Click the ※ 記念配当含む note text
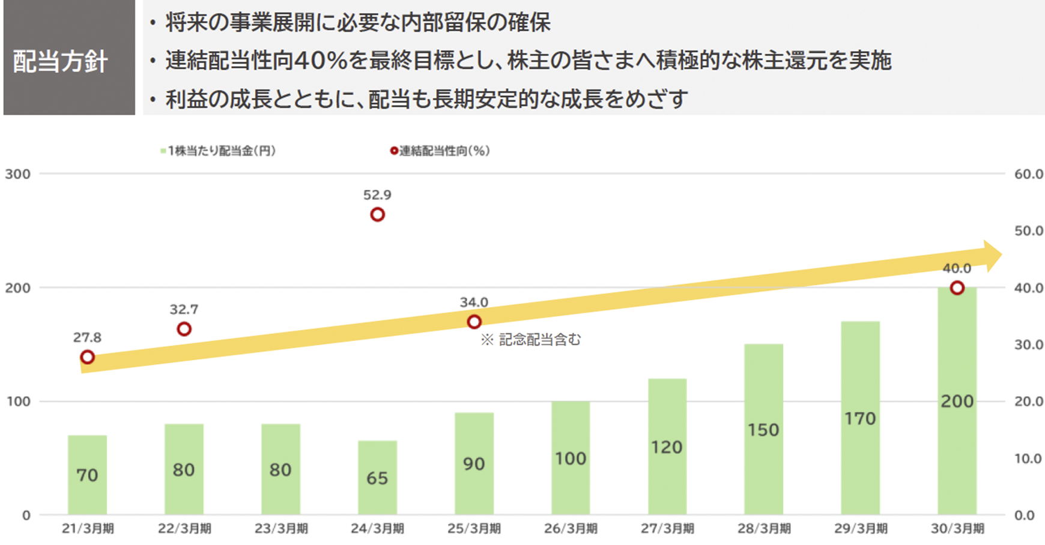The width and height of the screenshot is (1045, 545). click(x=531, y=340)
